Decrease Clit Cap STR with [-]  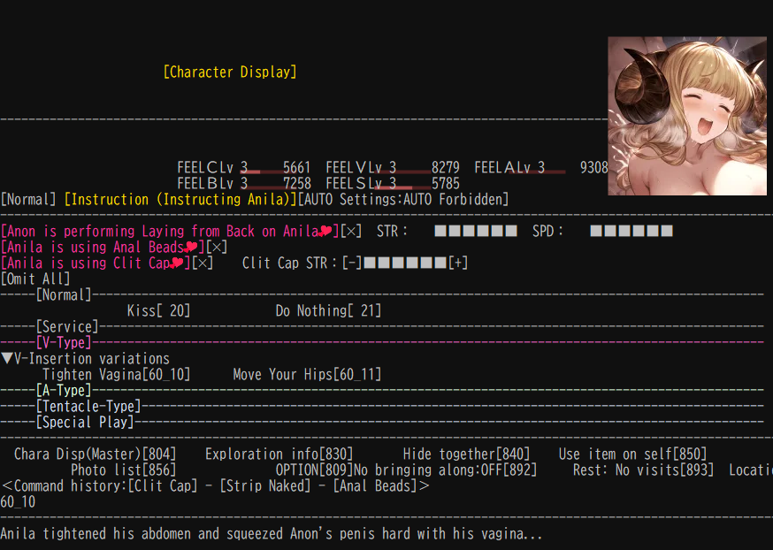click(351, 263)
